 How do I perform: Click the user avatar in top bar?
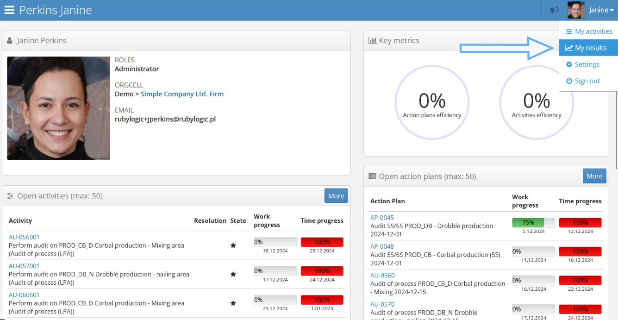(x=576, y=10)
